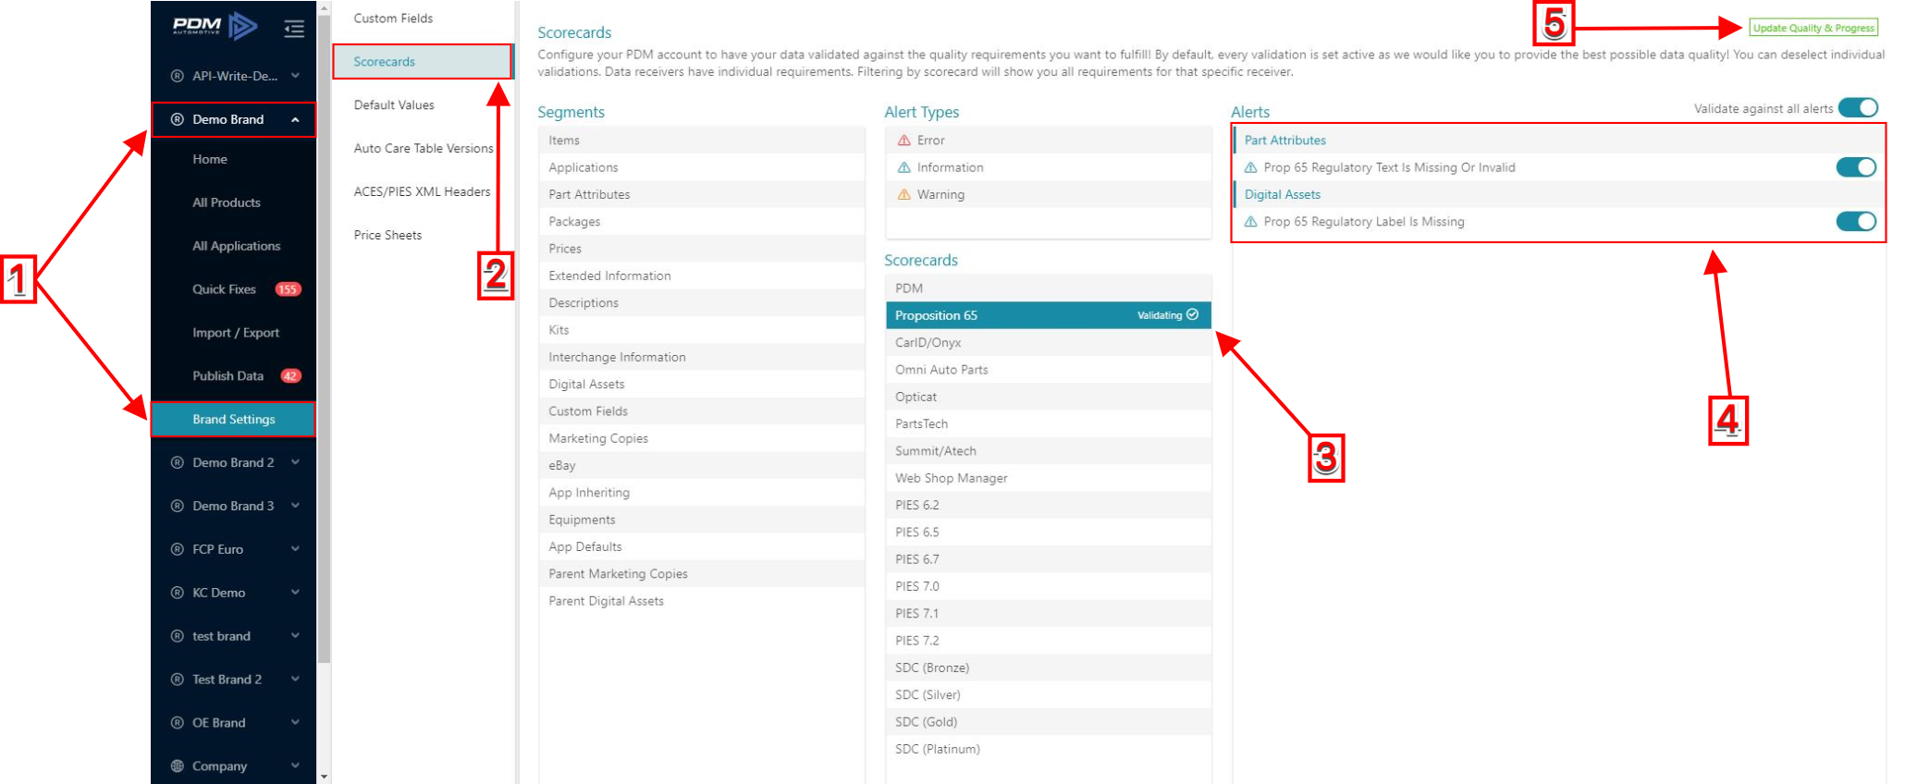Click Digital Assets alerts group header
Image resolution: width=1905 pixels, height=784 pixels.
[x=1558, y=195]
